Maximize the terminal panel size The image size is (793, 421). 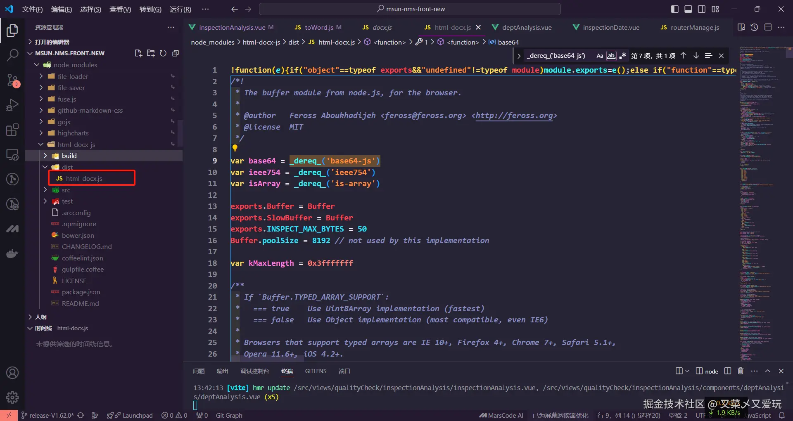pos(768,371)
